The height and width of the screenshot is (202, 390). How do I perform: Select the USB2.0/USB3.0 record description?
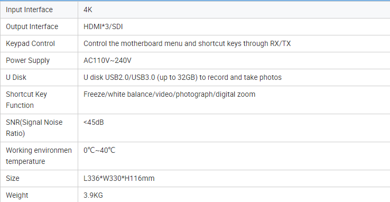[x=182, y=77]
